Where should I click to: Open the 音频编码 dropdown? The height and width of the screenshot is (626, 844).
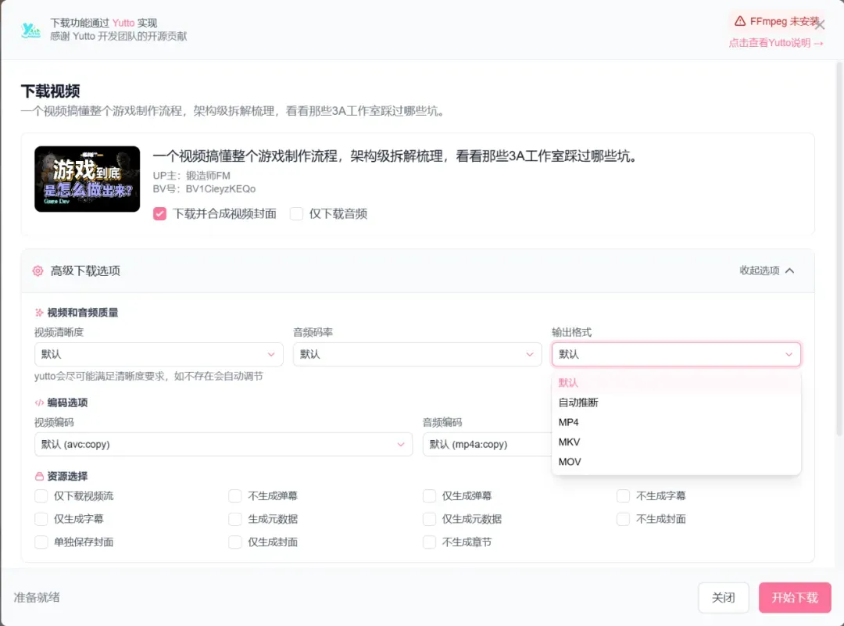[487, 444]
